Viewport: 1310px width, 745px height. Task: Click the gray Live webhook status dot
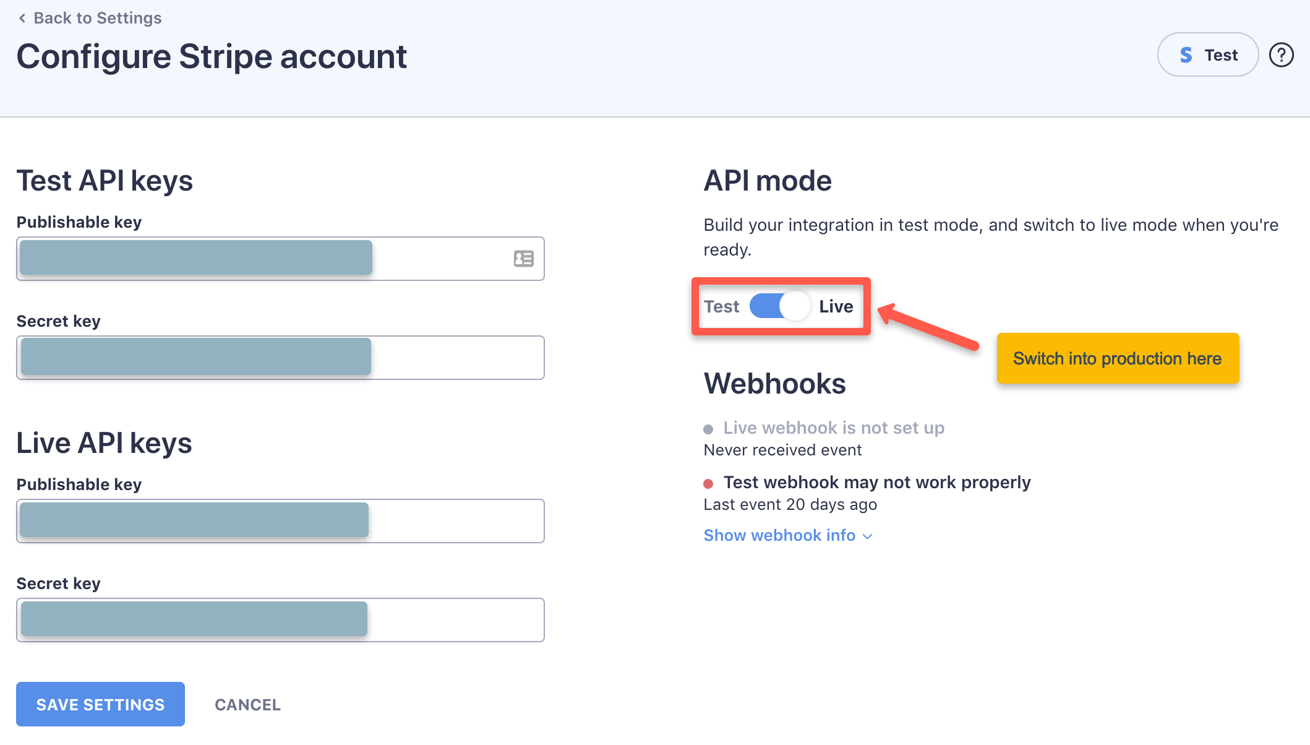709,428
